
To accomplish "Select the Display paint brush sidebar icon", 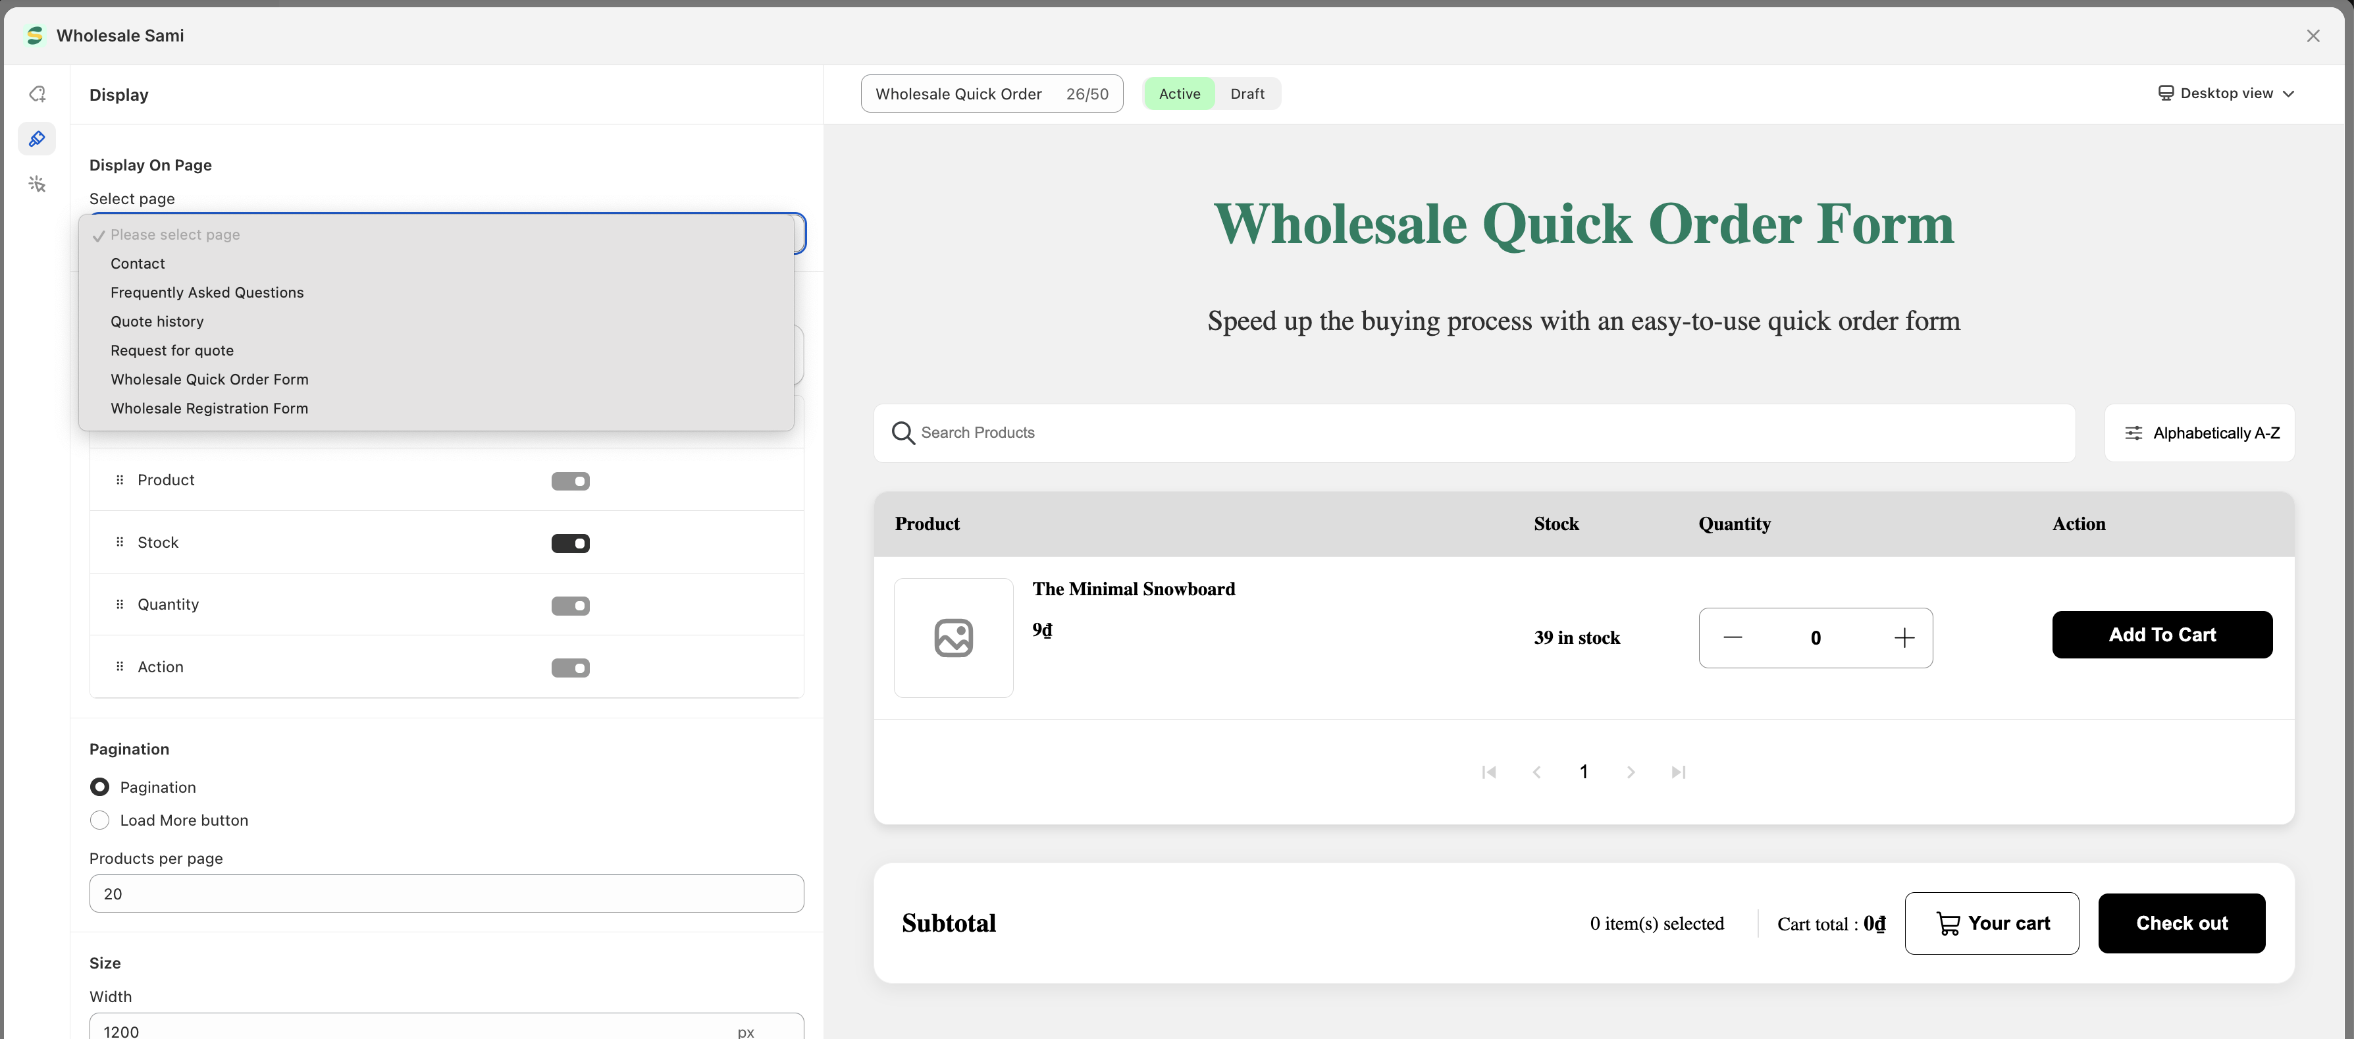I will pyautogui.click(x=38, y=139).
